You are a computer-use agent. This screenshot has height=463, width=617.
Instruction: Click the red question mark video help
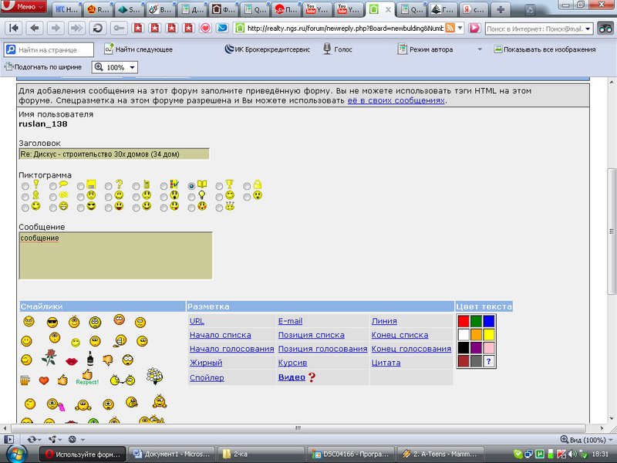coord(312,377)
